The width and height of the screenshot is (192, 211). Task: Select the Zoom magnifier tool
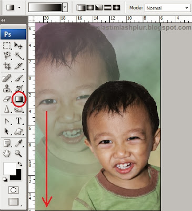18,154
